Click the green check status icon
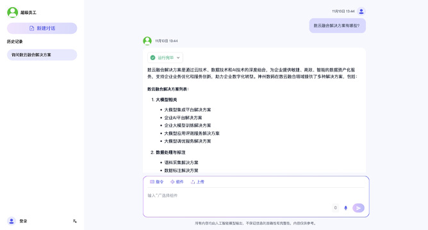This screenshot has width=428, height=230. (x=153, y=57)
